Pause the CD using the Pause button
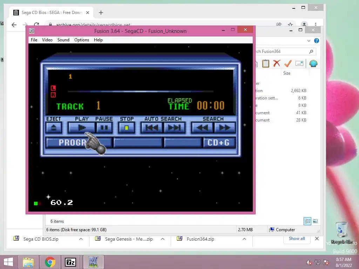Viewport: 359px width, 269px height. tap(104, 127)
